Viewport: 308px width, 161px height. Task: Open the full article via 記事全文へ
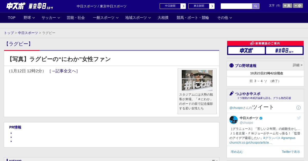pos(64,71)
